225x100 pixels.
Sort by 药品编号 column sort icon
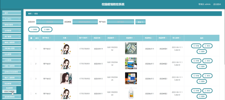tap(116, 38)
